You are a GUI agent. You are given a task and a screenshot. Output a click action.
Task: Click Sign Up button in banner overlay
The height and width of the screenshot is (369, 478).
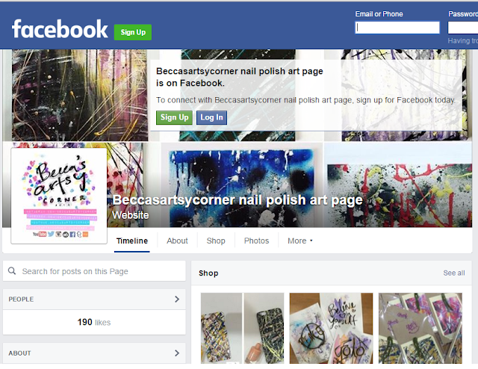(x=174, y=117)
